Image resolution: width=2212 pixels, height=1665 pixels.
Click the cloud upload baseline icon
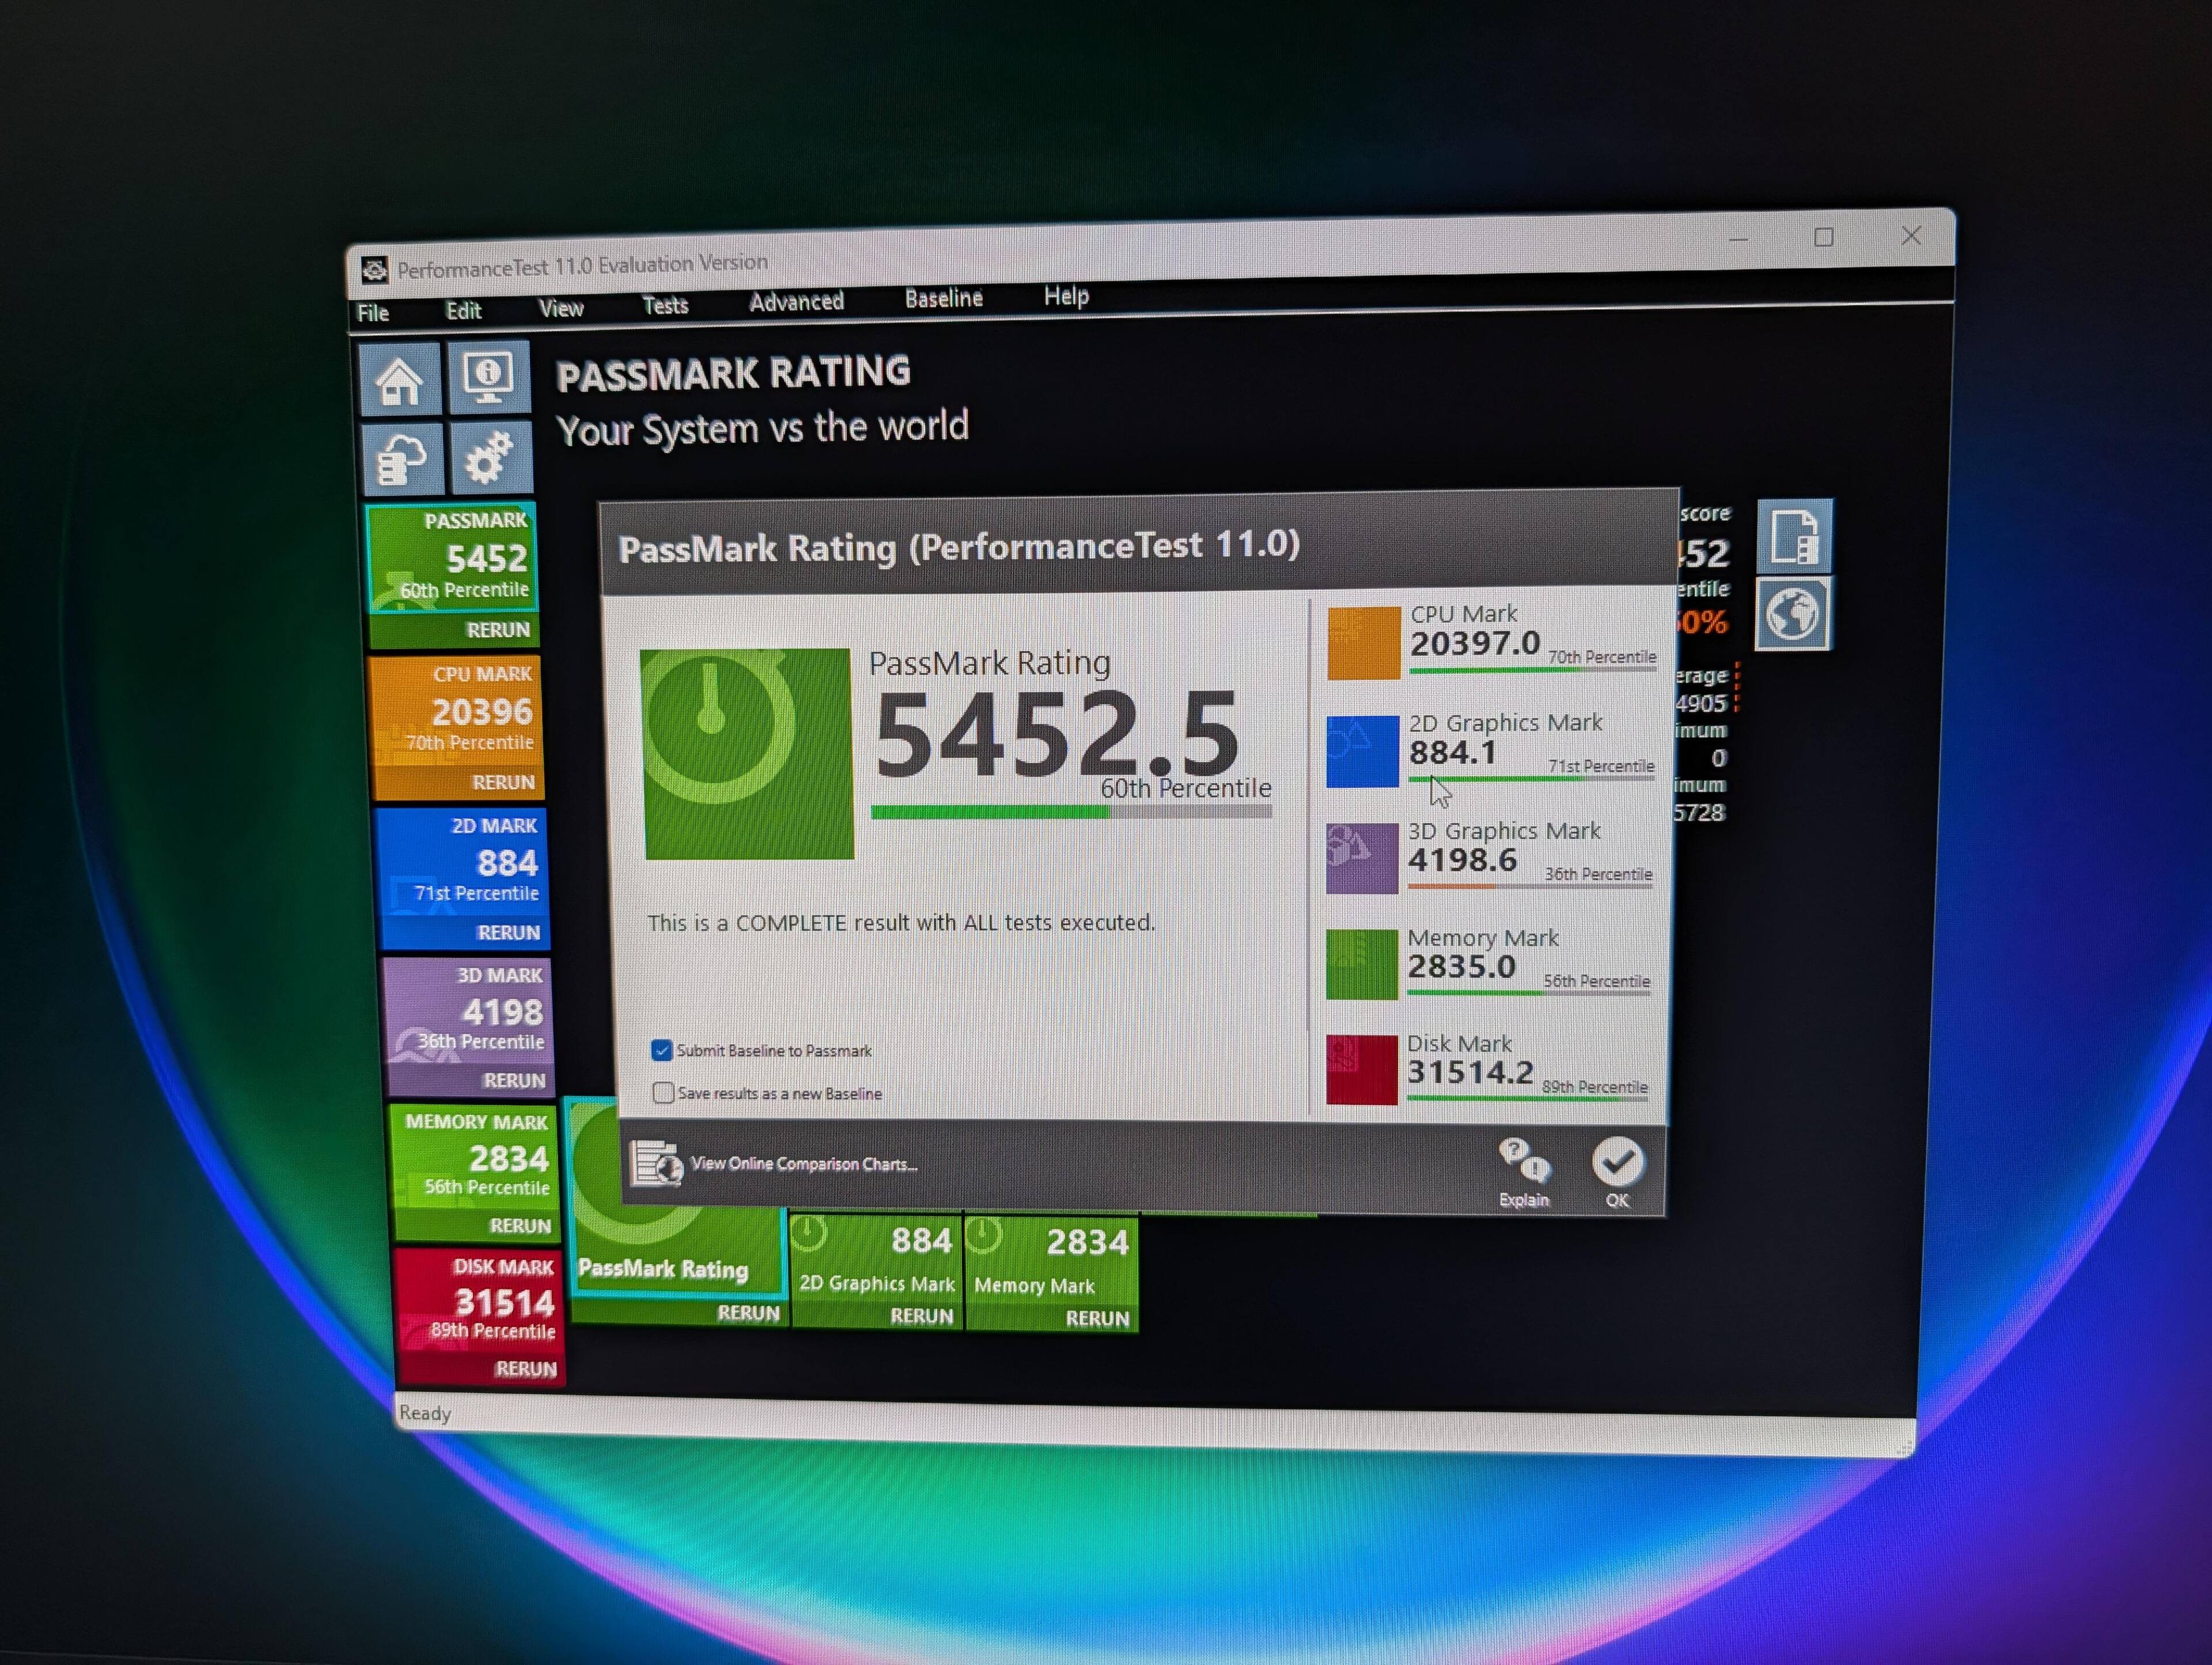click(404, 459)
